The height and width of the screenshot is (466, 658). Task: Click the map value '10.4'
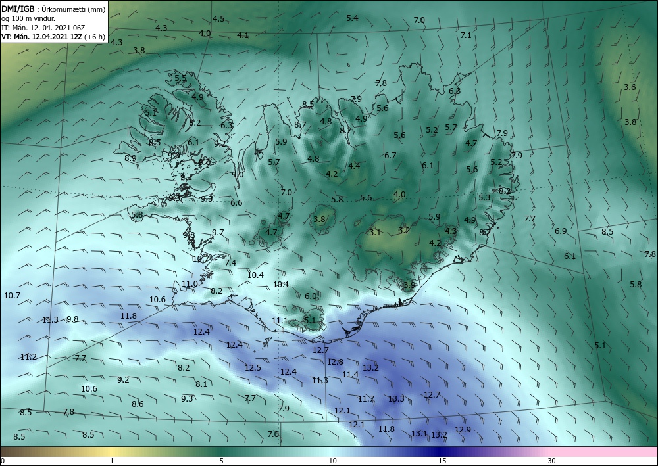click(255, 275)
